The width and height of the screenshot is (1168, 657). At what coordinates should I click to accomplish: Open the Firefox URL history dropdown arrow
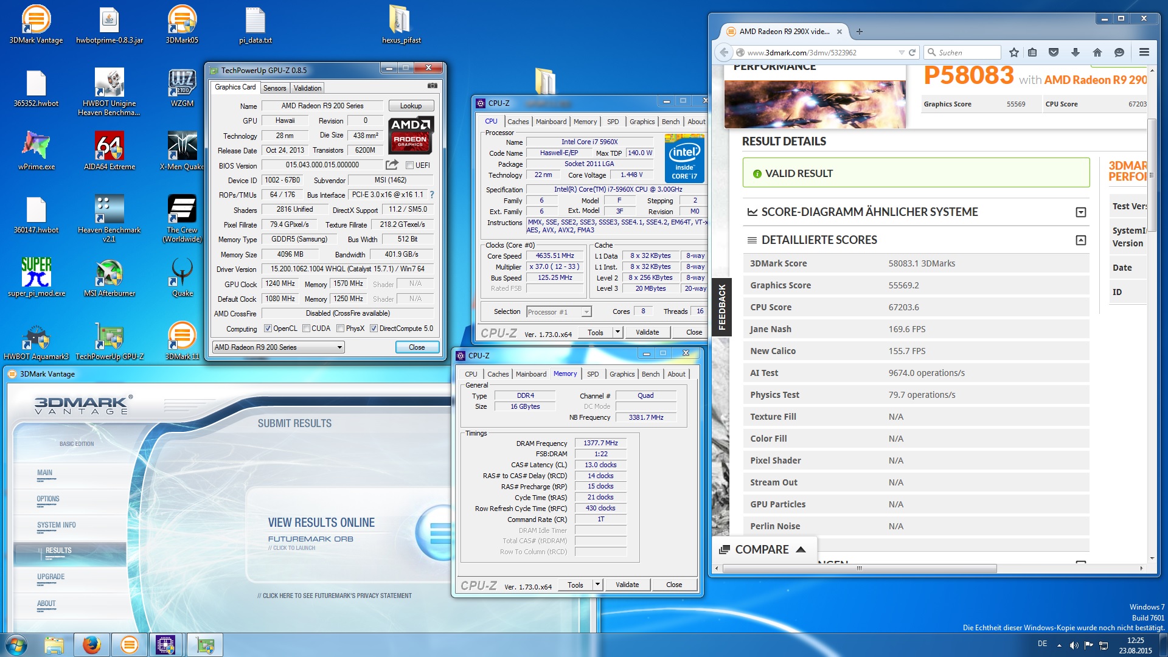tap(901, 52)
